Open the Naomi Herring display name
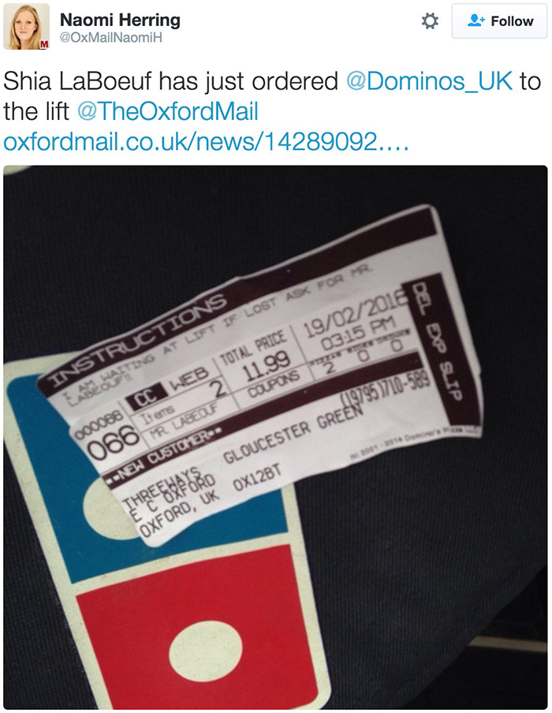 120,20
